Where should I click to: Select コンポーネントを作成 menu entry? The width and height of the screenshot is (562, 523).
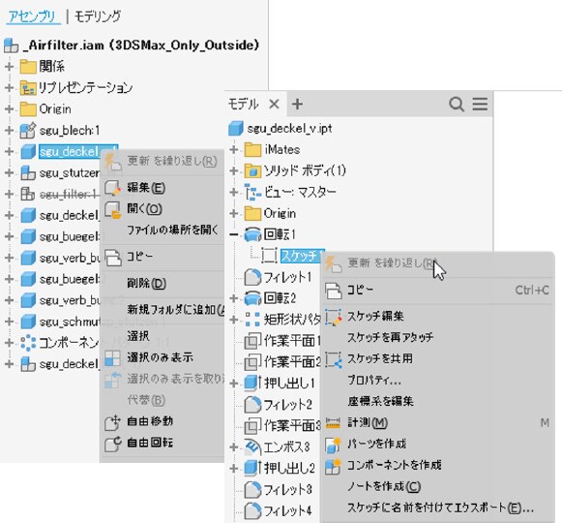[394, 465]
